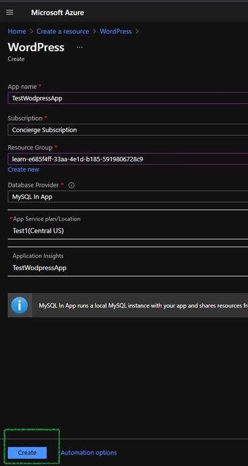
Task: Open the hamburger portal menu
Action: [10, 13]
